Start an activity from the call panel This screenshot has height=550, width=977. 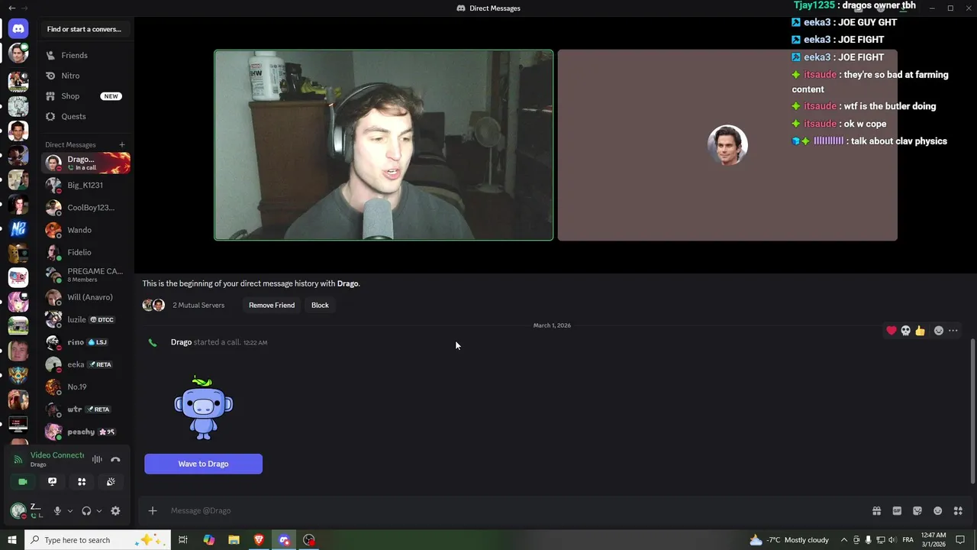tap(82, 482)
